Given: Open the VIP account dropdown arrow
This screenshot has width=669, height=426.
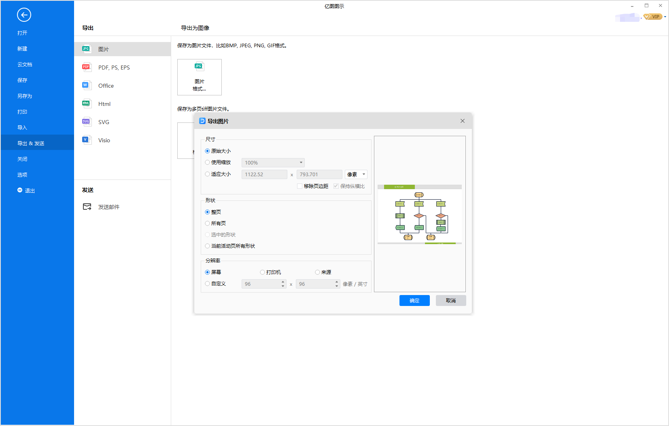Looking at the screenshot, I should 665,17.
